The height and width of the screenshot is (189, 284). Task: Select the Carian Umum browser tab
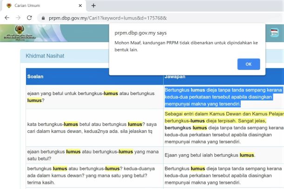coord(44,6)
